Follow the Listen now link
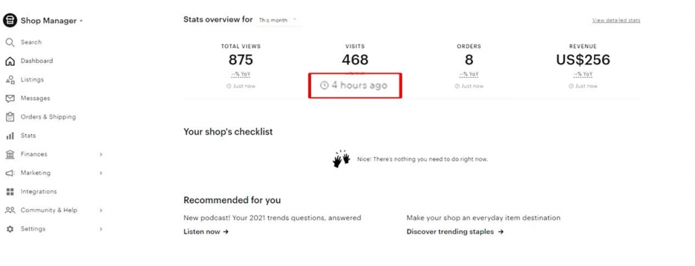695x266 pixels. click(x=206, y=231)
